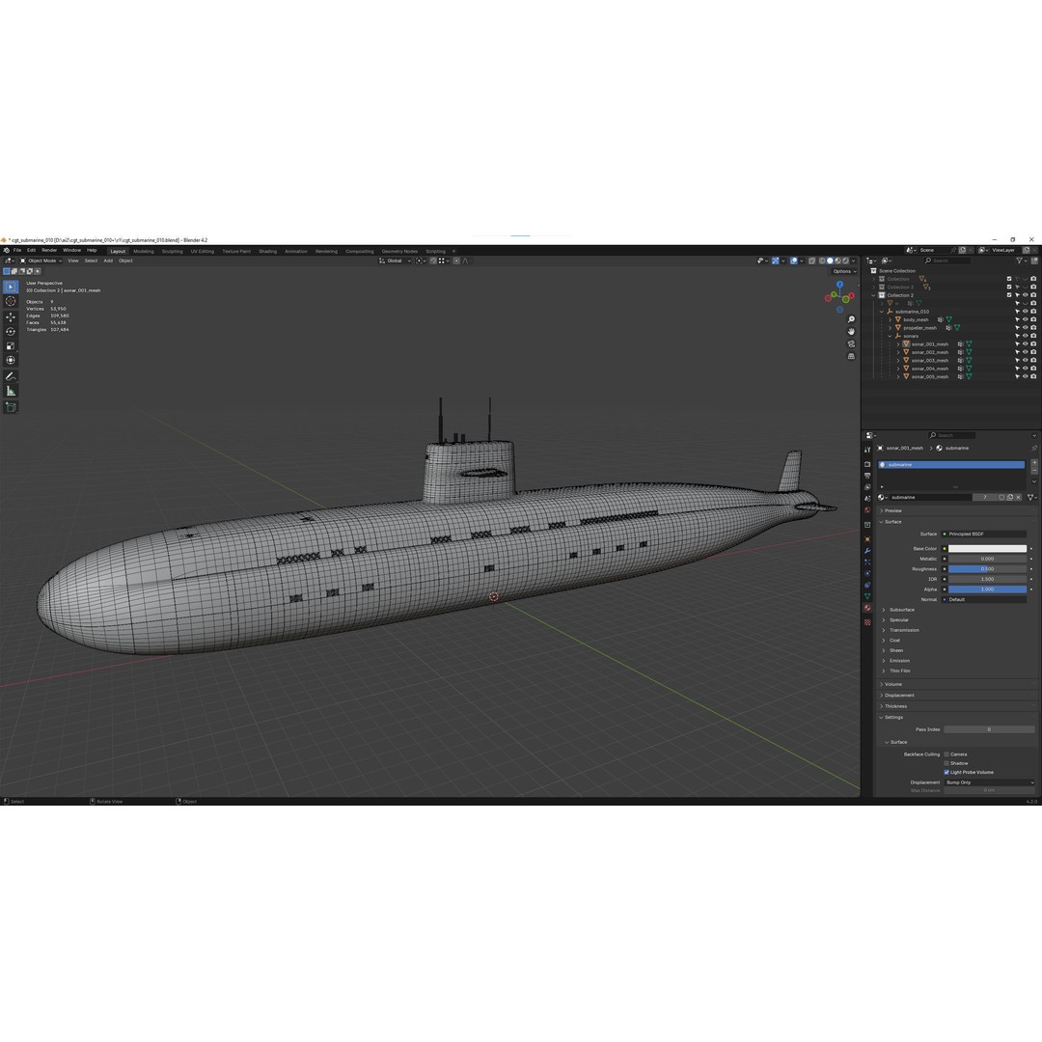Image resolution: width=1042 pixels, height=1042 pixels.
Task: Open the Displacement Bump Only dropdown
Action: coord(990,782)
